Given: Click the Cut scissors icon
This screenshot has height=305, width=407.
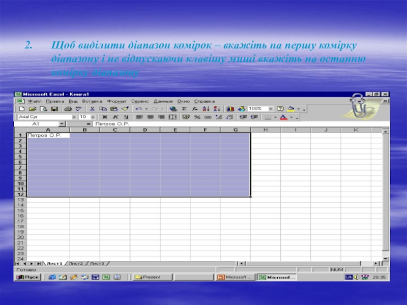Looking at the screenshot, I should [x=93, y=109].
